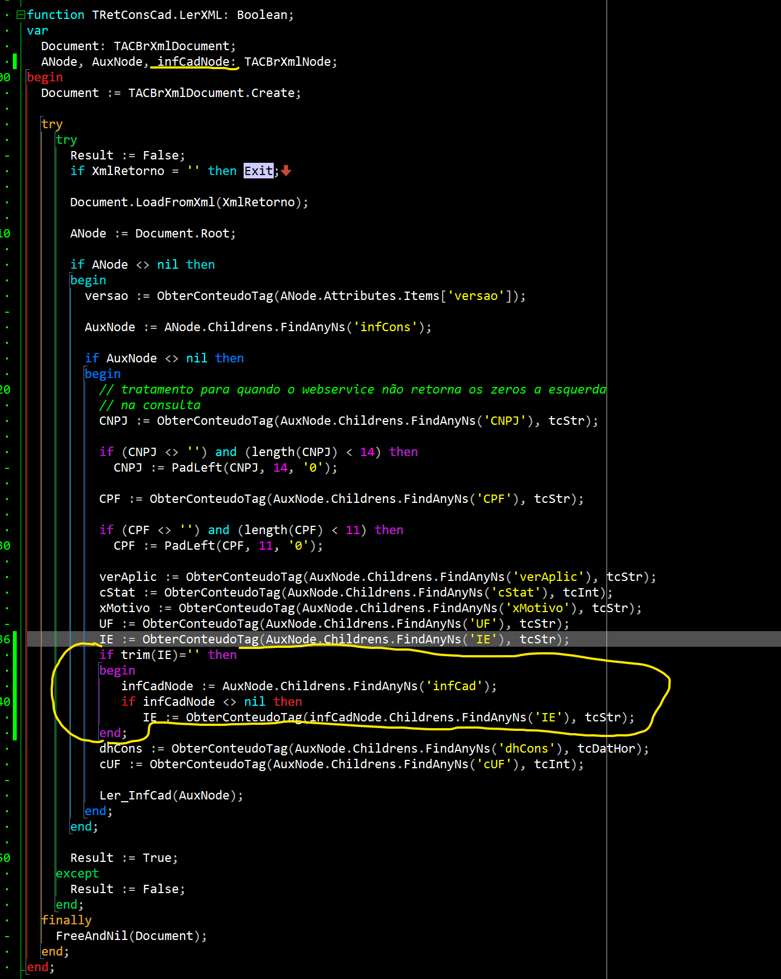781x979 pixels.
Task: Click Attributes in the versao line
Action: coord(360,296)
